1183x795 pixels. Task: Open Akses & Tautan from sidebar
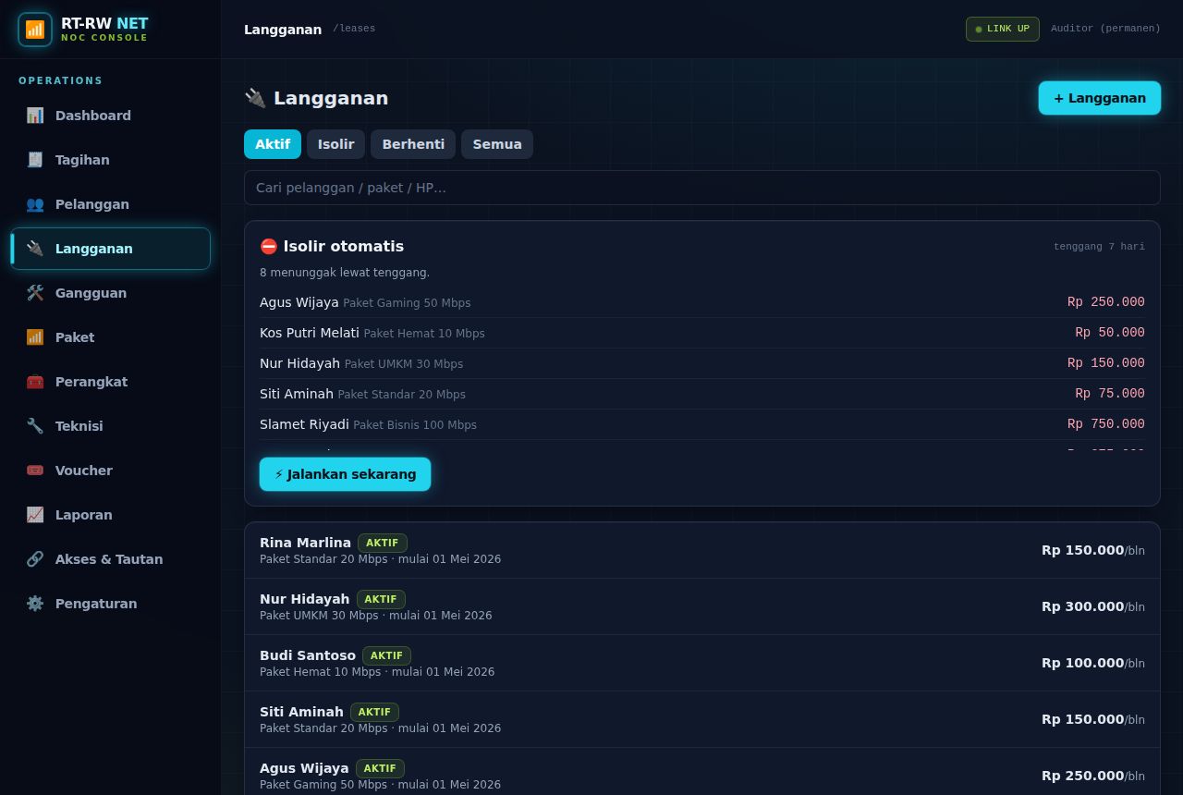tap(111, 559)
